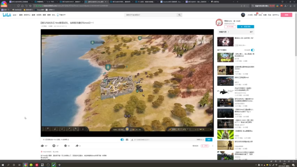Bookmark page with address bar star

[245, 6]
